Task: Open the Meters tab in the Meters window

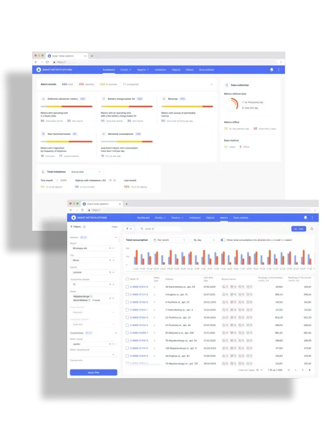Action: pos(224,218)
